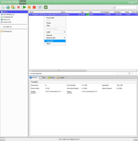
Task: Click the 33.0% progress bar
Action: tap(91, 15)
